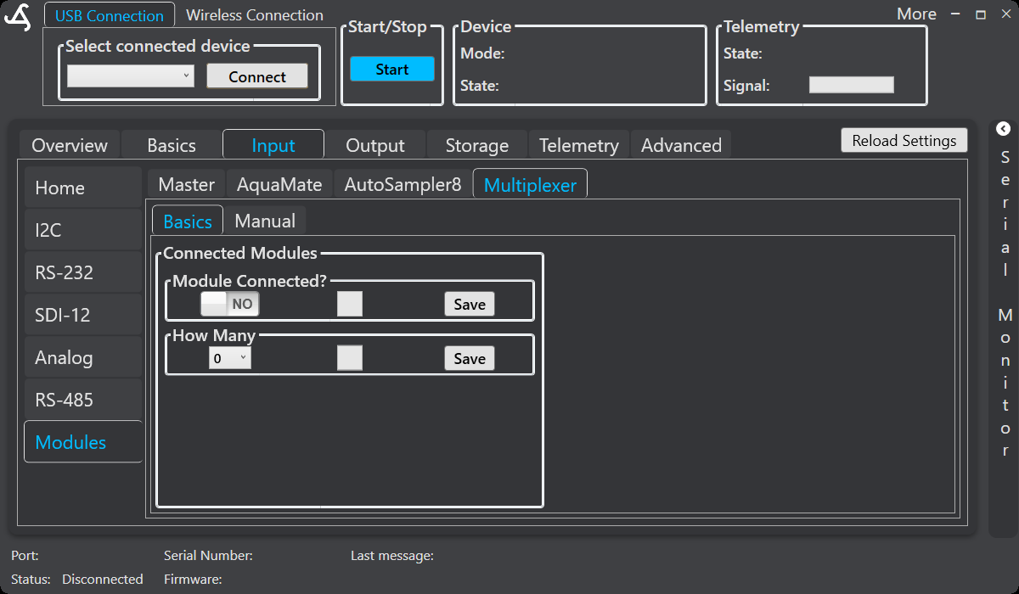Click the Serial Number label
The width and height of the screenshot is (1019, 594).
point(208,556)
